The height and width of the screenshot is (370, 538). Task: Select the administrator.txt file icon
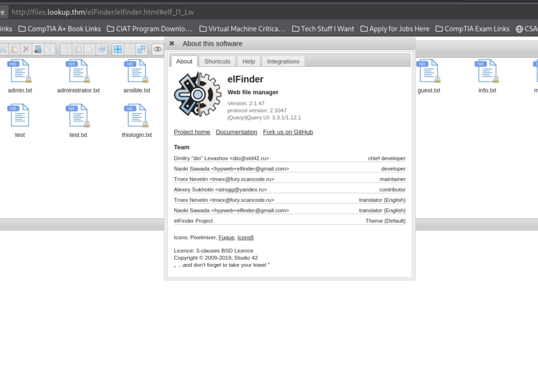[x=78, y=71]
